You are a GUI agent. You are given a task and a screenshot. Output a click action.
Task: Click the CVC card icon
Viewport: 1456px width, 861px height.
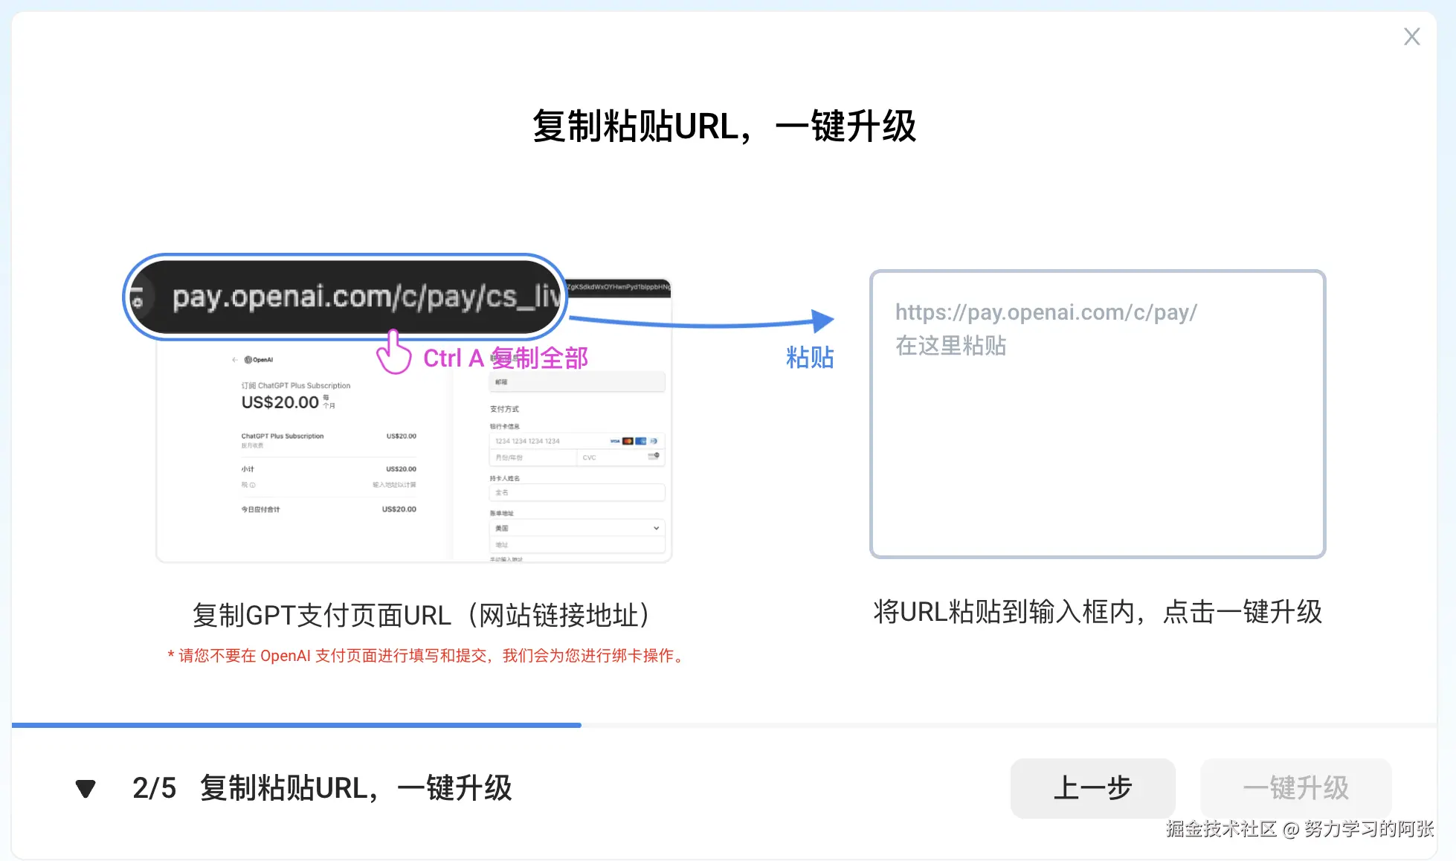[654, 456]
